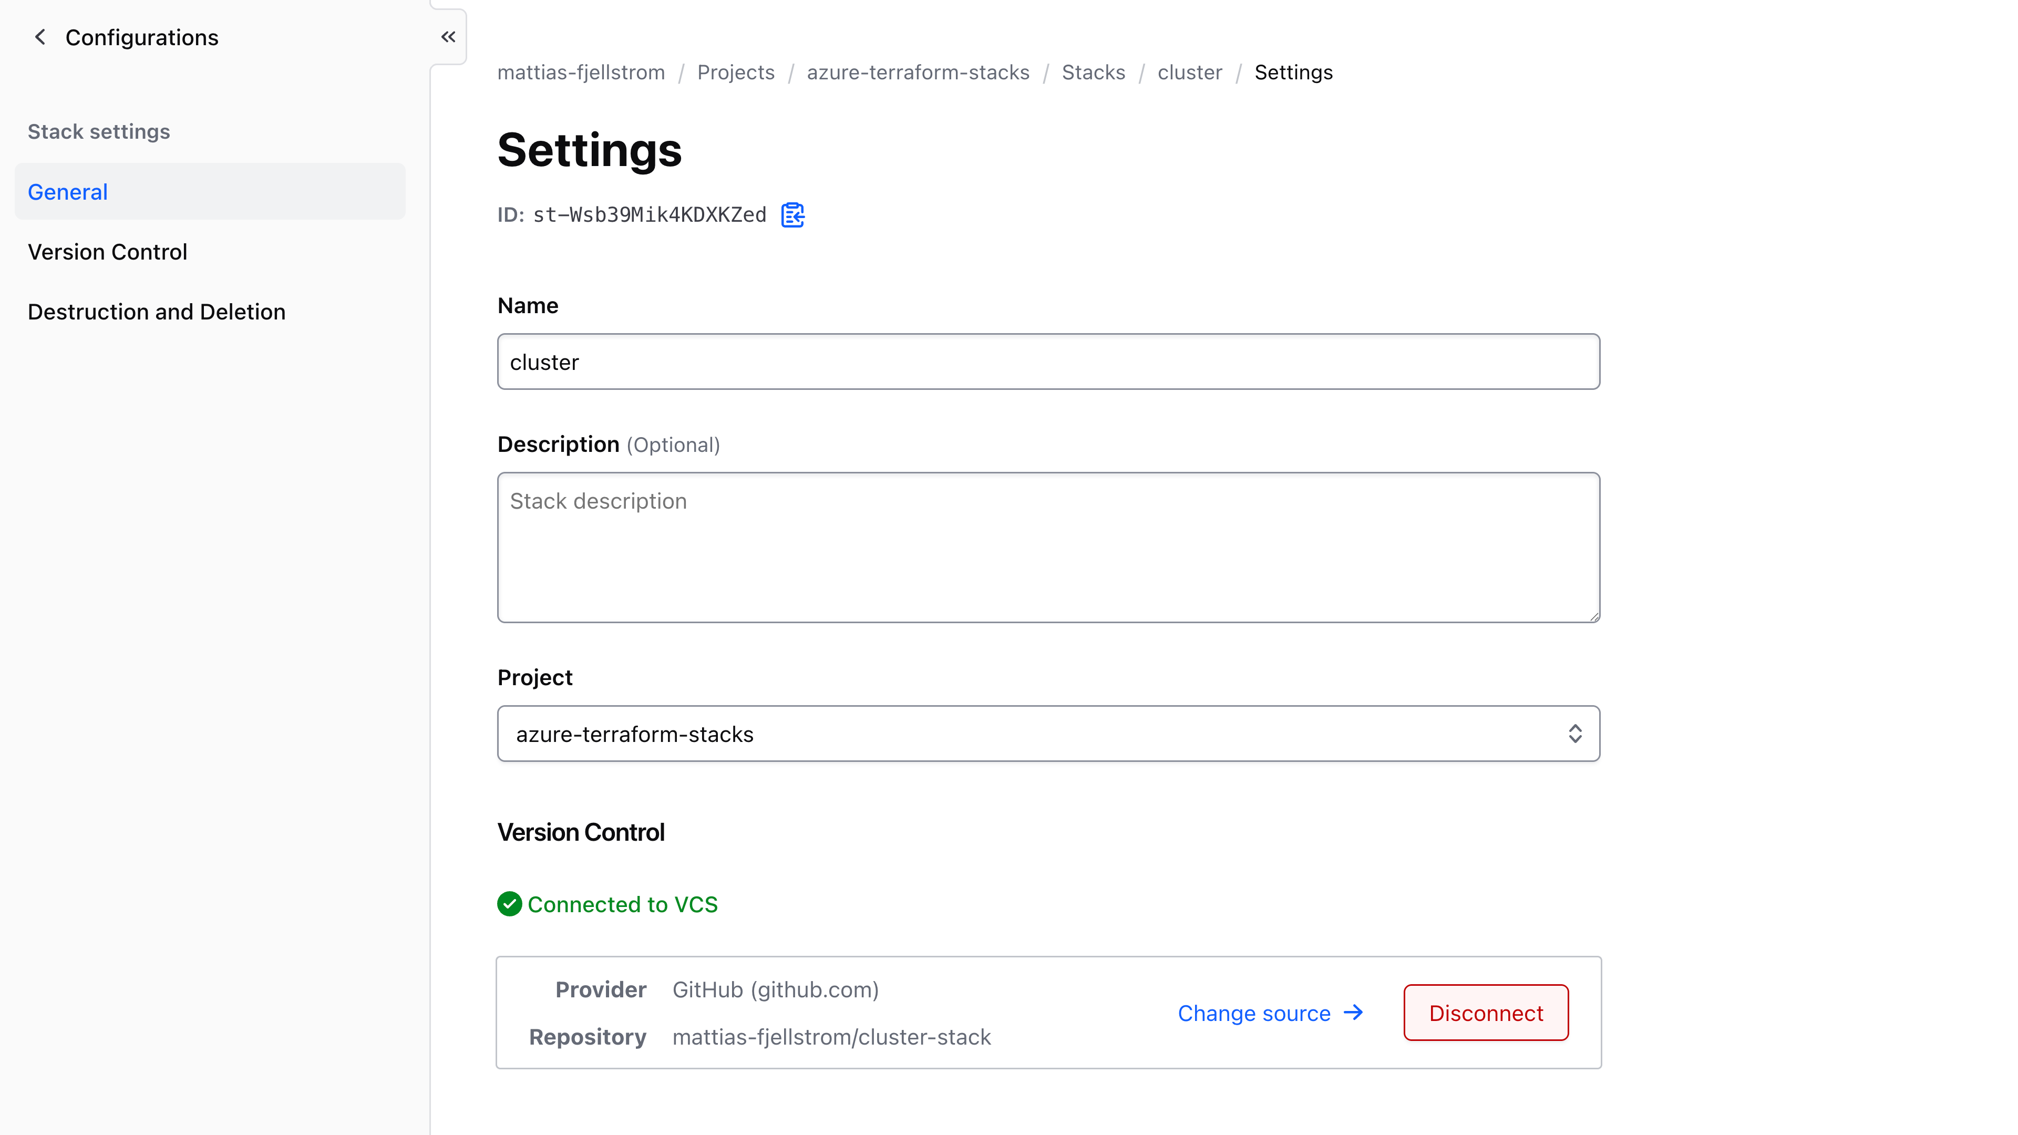
Task: Open the cluster stack breadcrumb
Action: tap(1190, 72)
